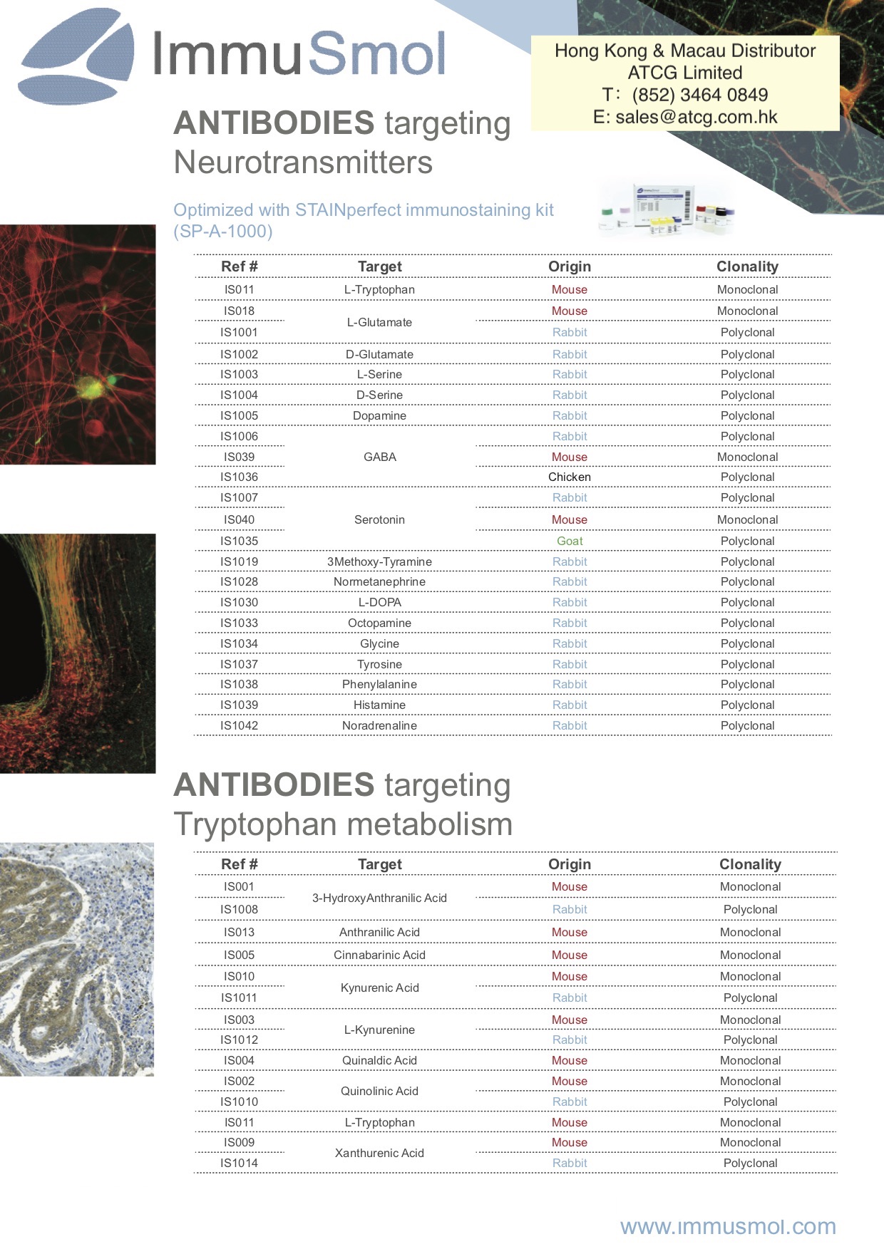This screenshot has height=1249, width=884.
Task: Click the ImmuSmol logo emblem
Action: click(76, 56)
